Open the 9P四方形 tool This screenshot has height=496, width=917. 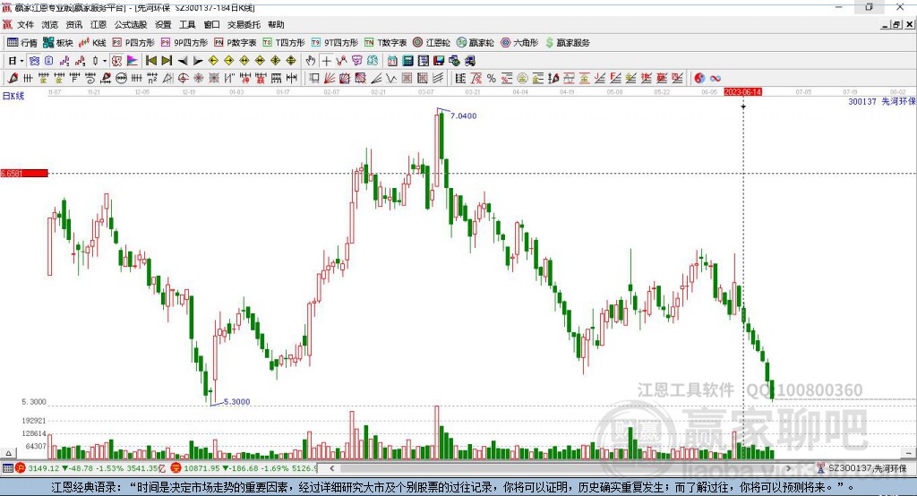[184, 43]
